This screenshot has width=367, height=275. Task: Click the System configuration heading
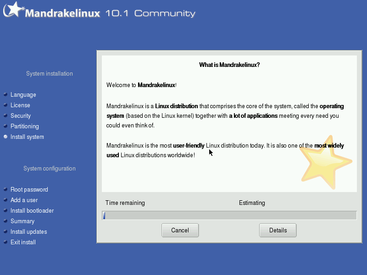[50, 169]
